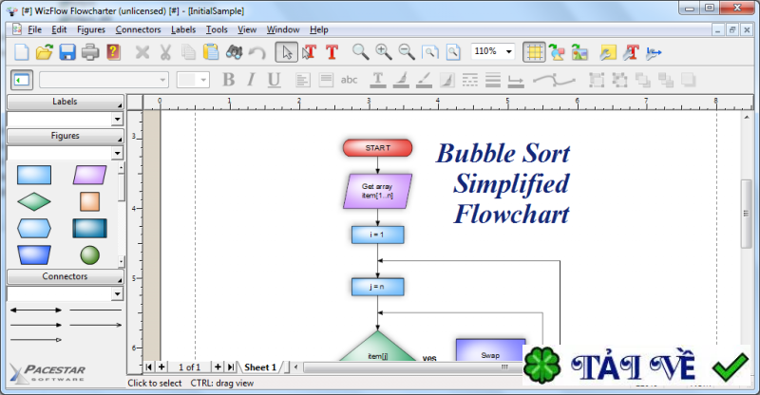Select the green diamond figure
This screenshot has width=760, height=395.
[x=34, y=201]
